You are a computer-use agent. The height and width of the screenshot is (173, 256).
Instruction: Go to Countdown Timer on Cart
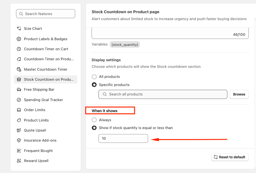click(46, 49)
